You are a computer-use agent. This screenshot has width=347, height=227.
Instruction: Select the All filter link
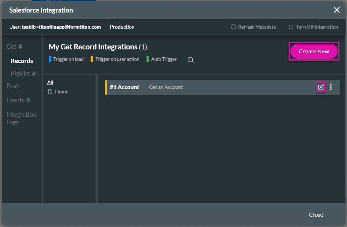50,82
